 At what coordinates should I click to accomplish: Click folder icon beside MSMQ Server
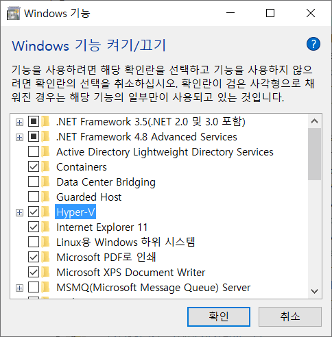46,288
